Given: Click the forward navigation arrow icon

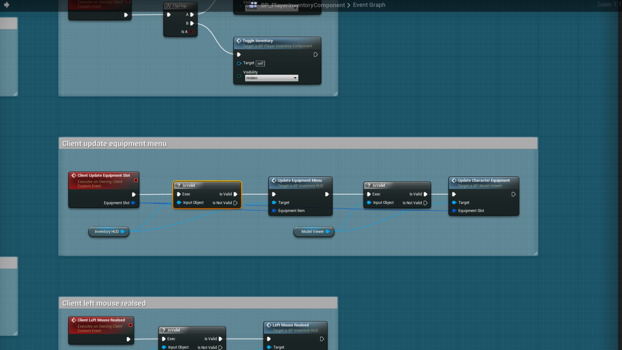Looking at the screenshot, I should click(7, 5).
